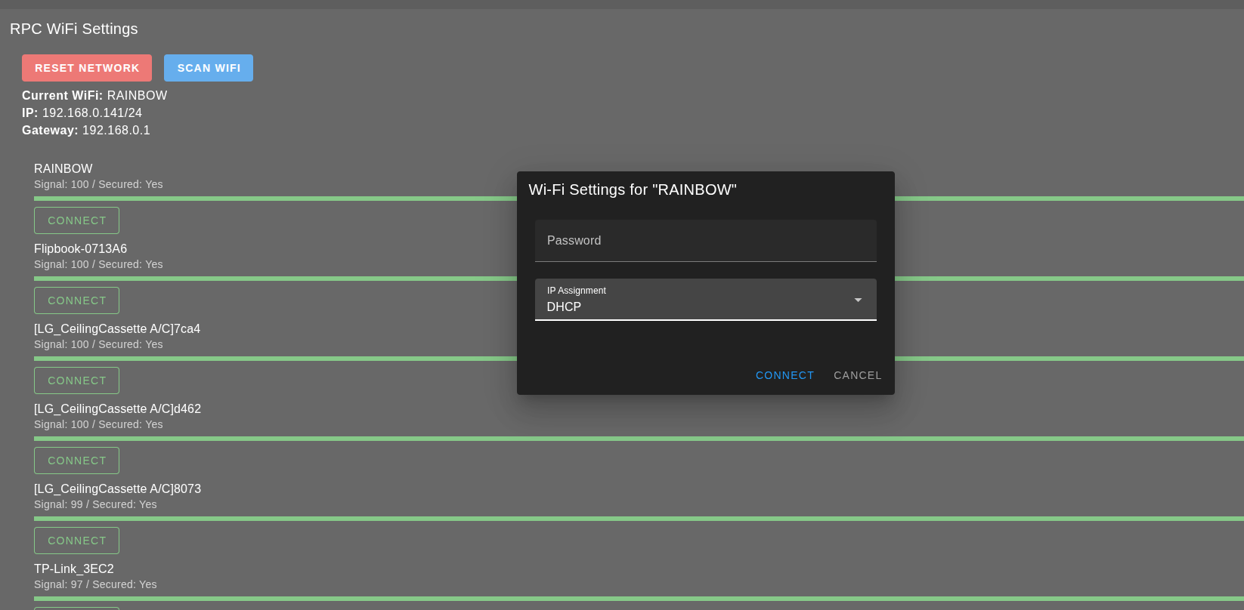Connect to [LG_CeilingCassette A/C]7ca4 network
Screen dimensions: 1244x610
76,380
